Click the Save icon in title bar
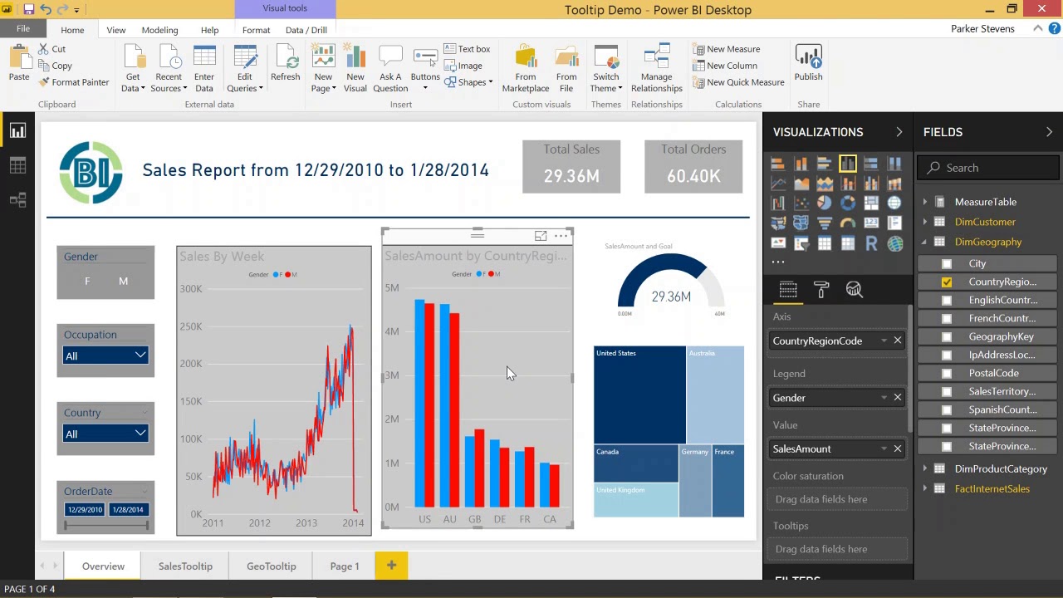The image size is (1063, 598). point(29,10)
